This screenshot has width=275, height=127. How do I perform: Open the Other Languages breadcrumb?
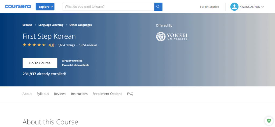[81, 25]
